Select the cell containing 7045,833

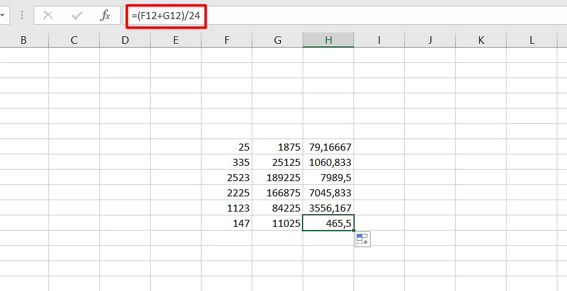[328, 193]
